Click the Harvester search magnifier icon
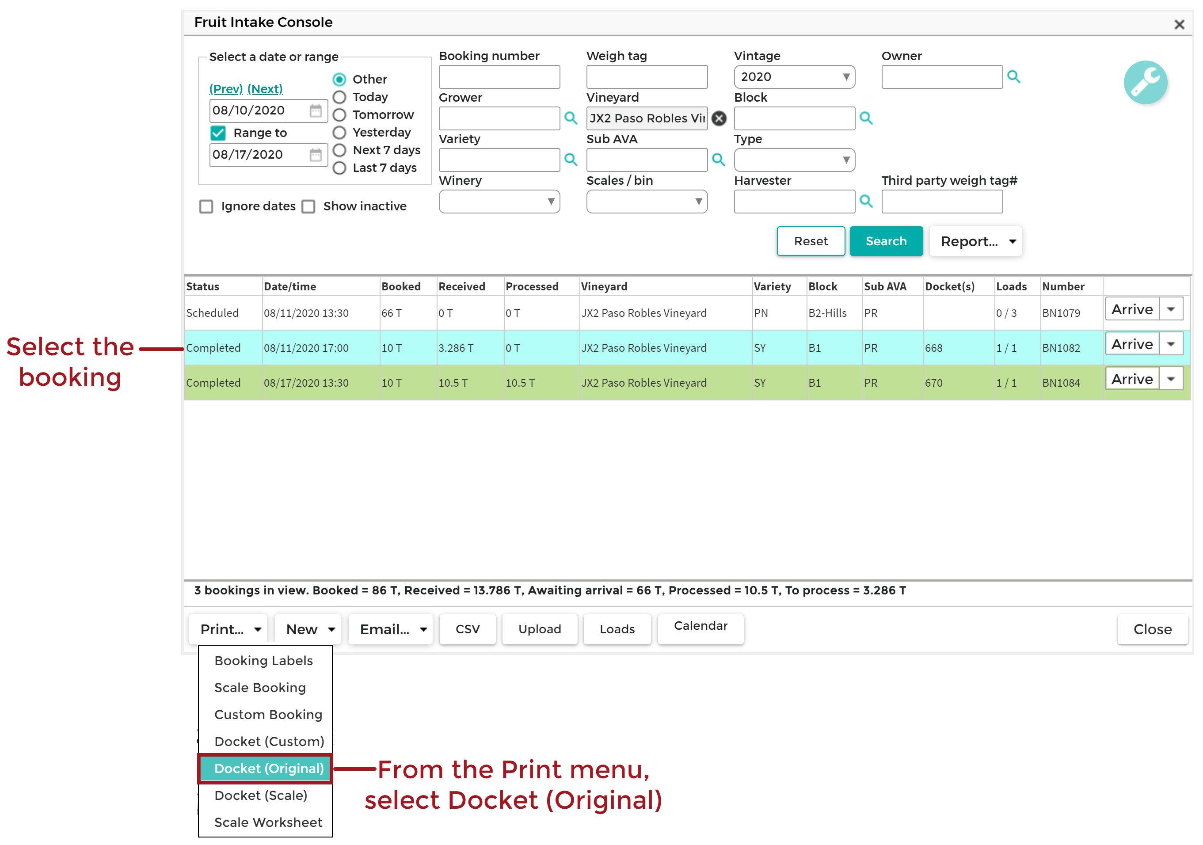This screenshot has width=1203, height=845. coord(866,201)
